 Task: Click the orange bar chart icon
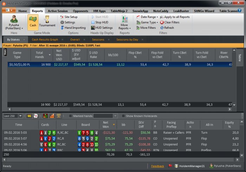52,116
